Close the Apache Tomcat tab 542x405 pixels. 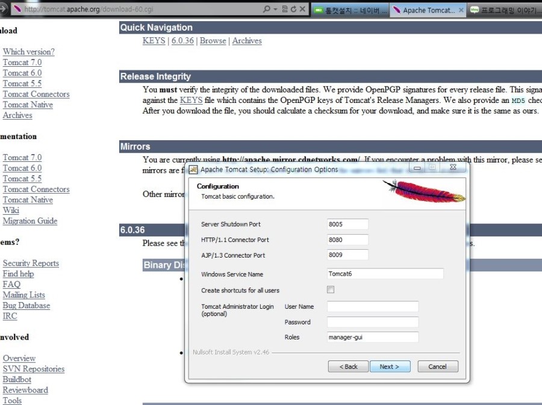coord(461,10)
